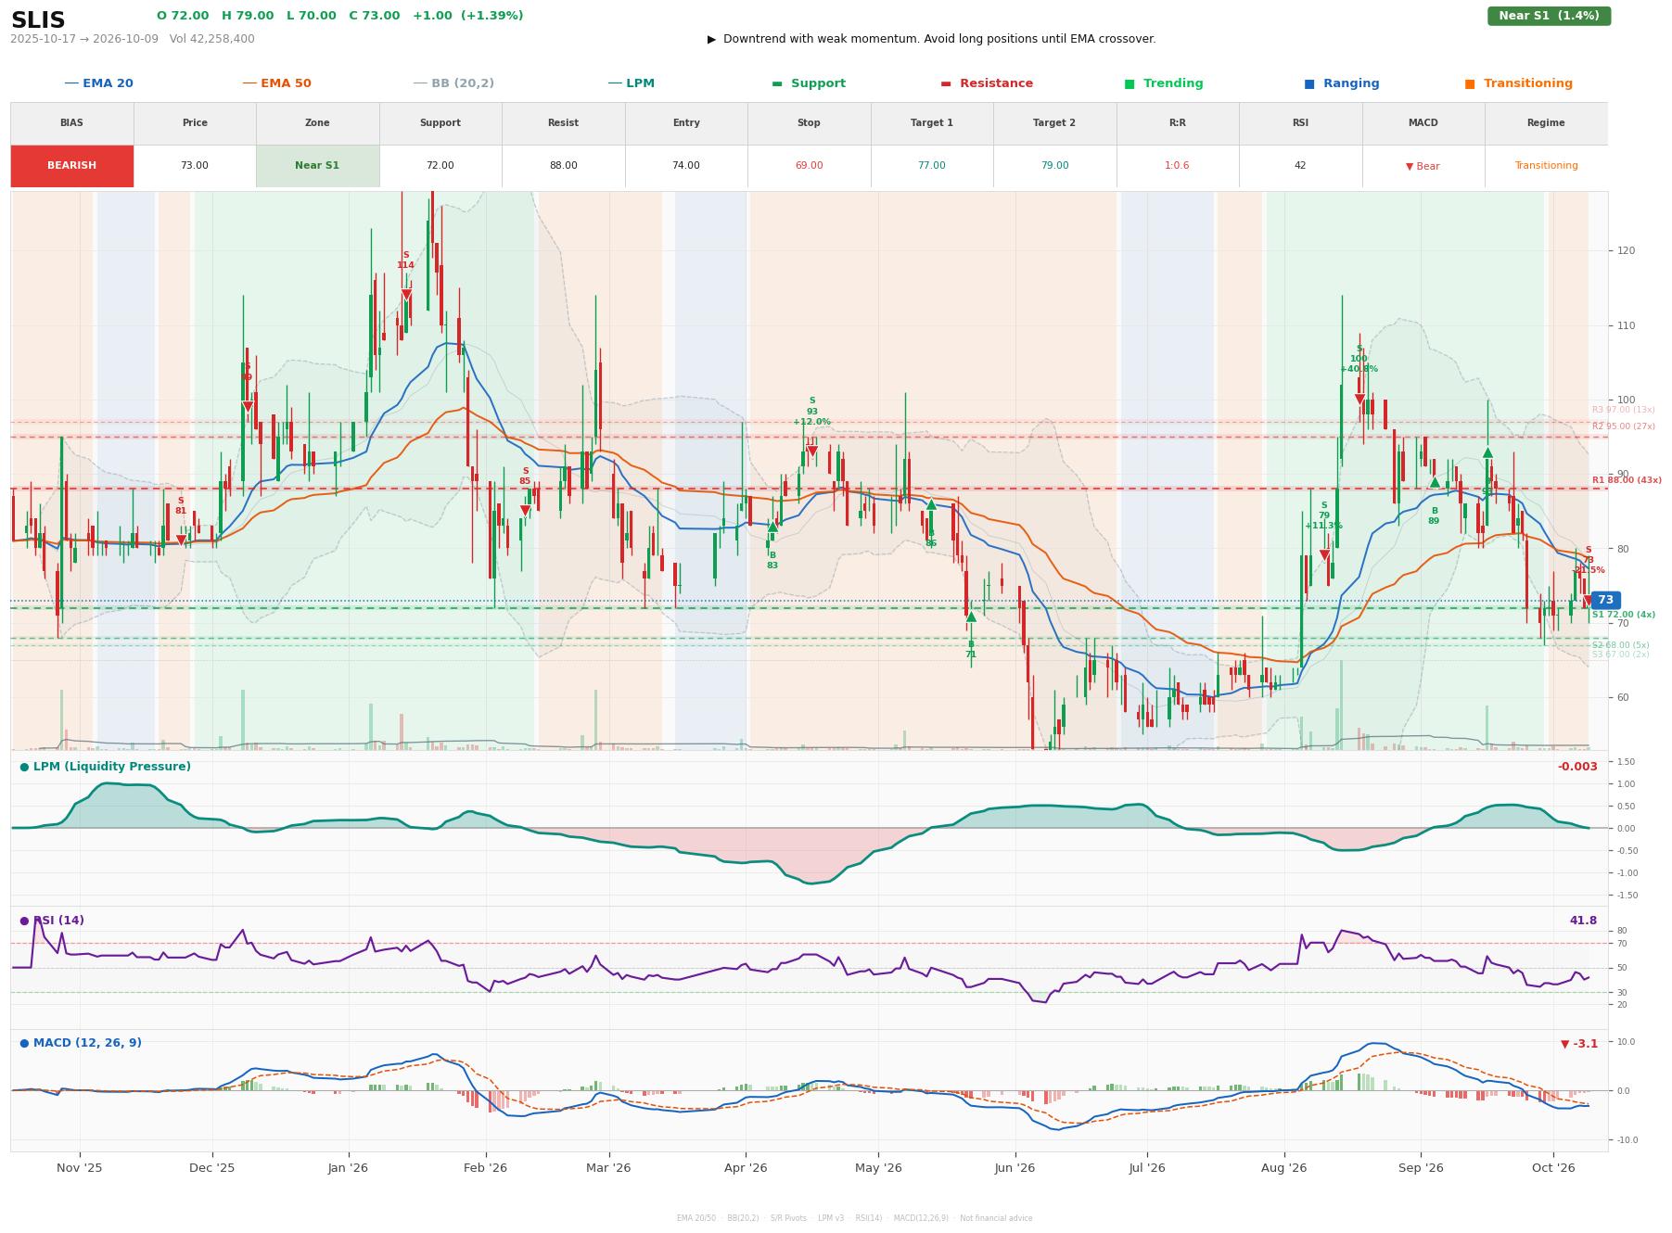The height and width of the screenshot is (1233, 1672).
Task: Click the teal dot beside LPM (Liquidity Pressure)
Action: coord(24,767)
